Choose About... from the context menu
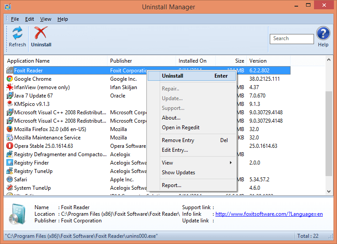This screenshot has width=337, height=244. [191, 118]
